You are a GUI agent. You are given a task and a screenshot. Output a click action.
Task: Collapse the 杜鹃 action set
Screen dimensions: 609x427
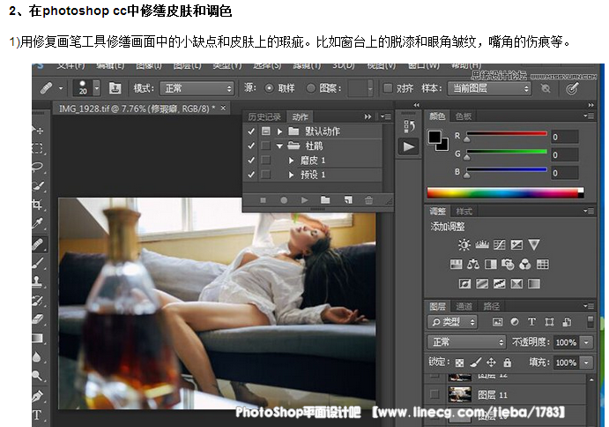pyautogui.click(x=279, y=146)
